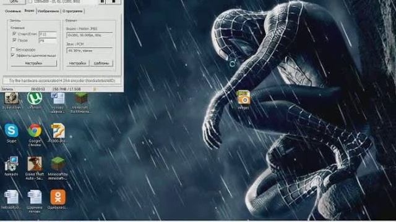Toggle the Старт/Стоп hotkey checkbox

14,33
